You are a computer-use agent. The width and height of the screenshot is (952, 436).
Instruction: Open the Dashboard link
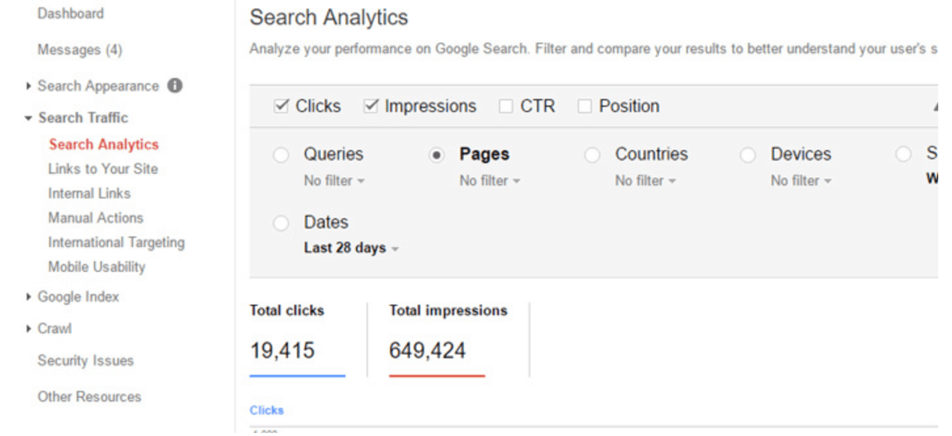pyautogui.click(x=70, y=13)
